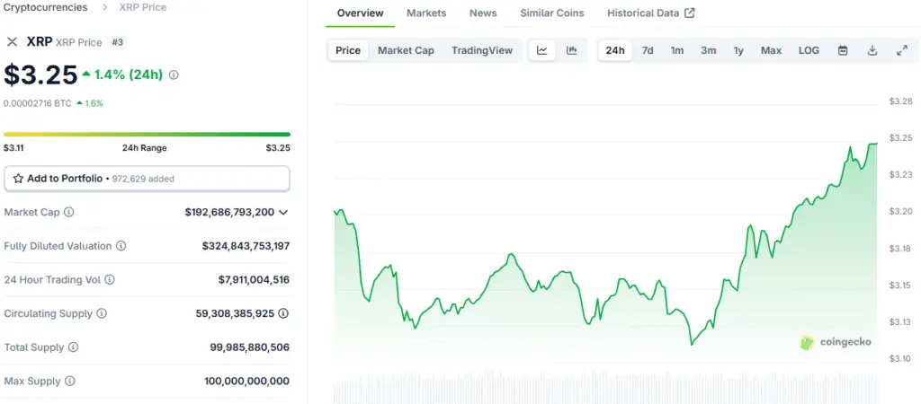Switch chart to Market Cap view
The height and width of the screenshot is (404, 921).
point(406,50)
